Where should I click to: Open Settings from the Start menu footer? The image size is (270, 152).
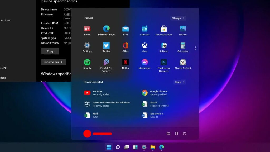(176, 134)
